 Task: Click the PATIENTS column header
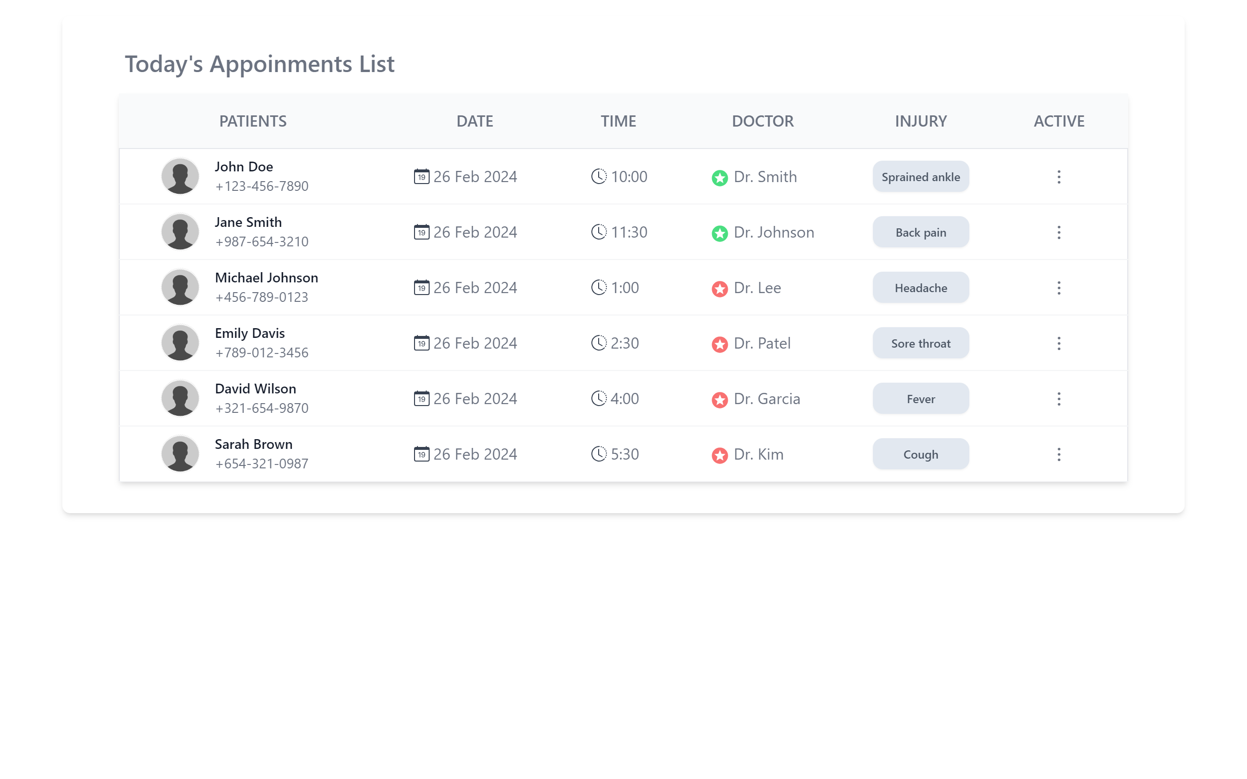pos(252,121)
